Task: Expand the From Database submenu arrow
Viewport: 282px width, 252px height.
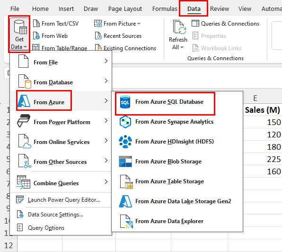Action: (106, 81)
